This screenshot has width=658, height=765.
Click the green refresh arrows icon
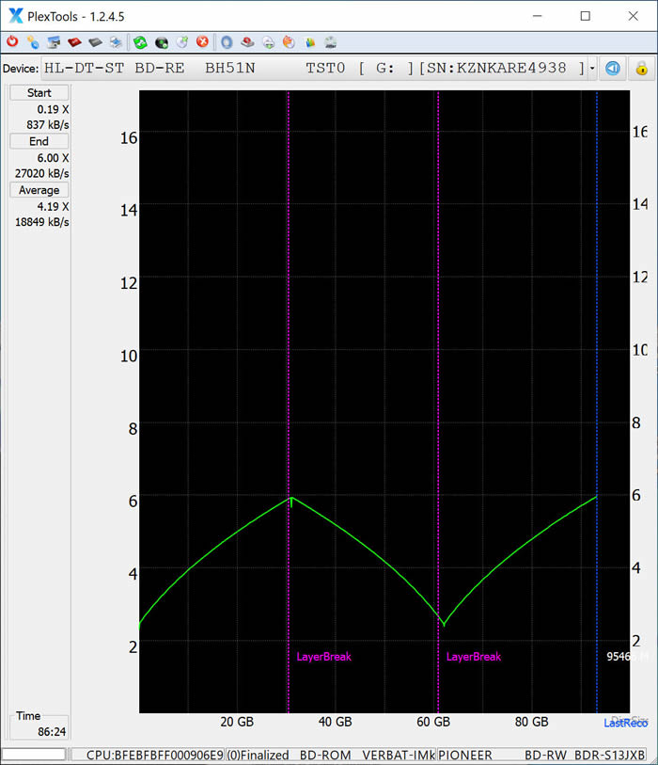(140, 42)
